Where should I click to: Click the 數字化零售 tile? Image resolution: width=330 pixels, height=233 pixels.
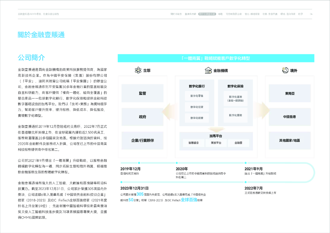[x=197, y=96]
